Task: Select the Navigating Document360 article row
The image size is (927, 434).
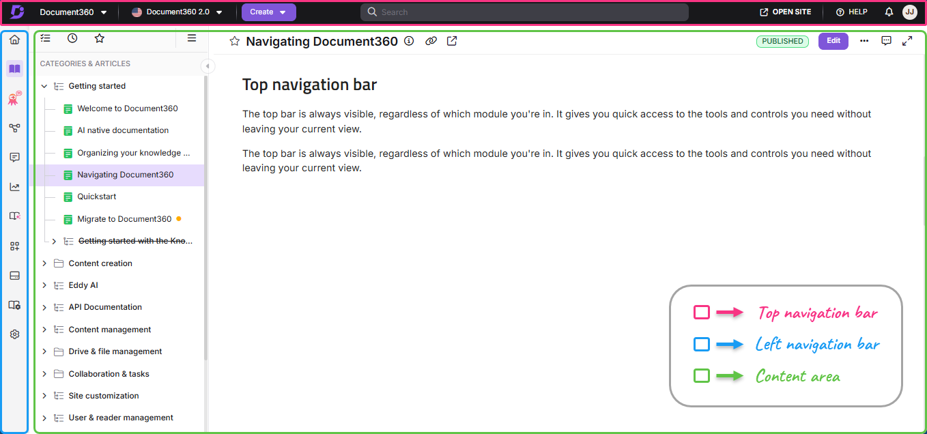Action: click(x=117, y=175)
